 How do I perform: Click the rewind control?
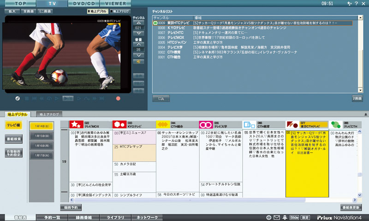[x=42, y=99]
